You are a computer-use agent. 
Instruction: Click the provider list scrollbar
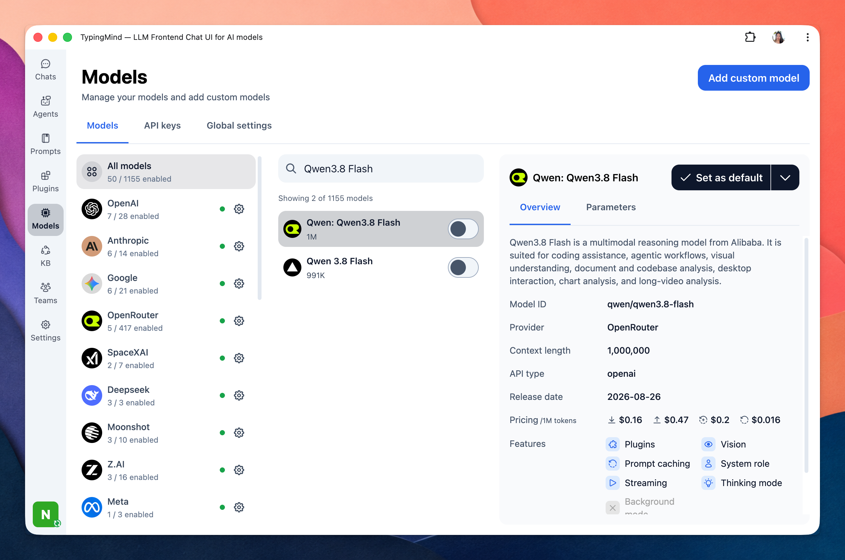259,228
